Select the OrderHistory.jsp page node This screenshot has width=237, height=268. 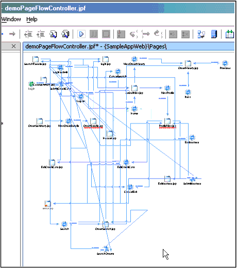188,63
